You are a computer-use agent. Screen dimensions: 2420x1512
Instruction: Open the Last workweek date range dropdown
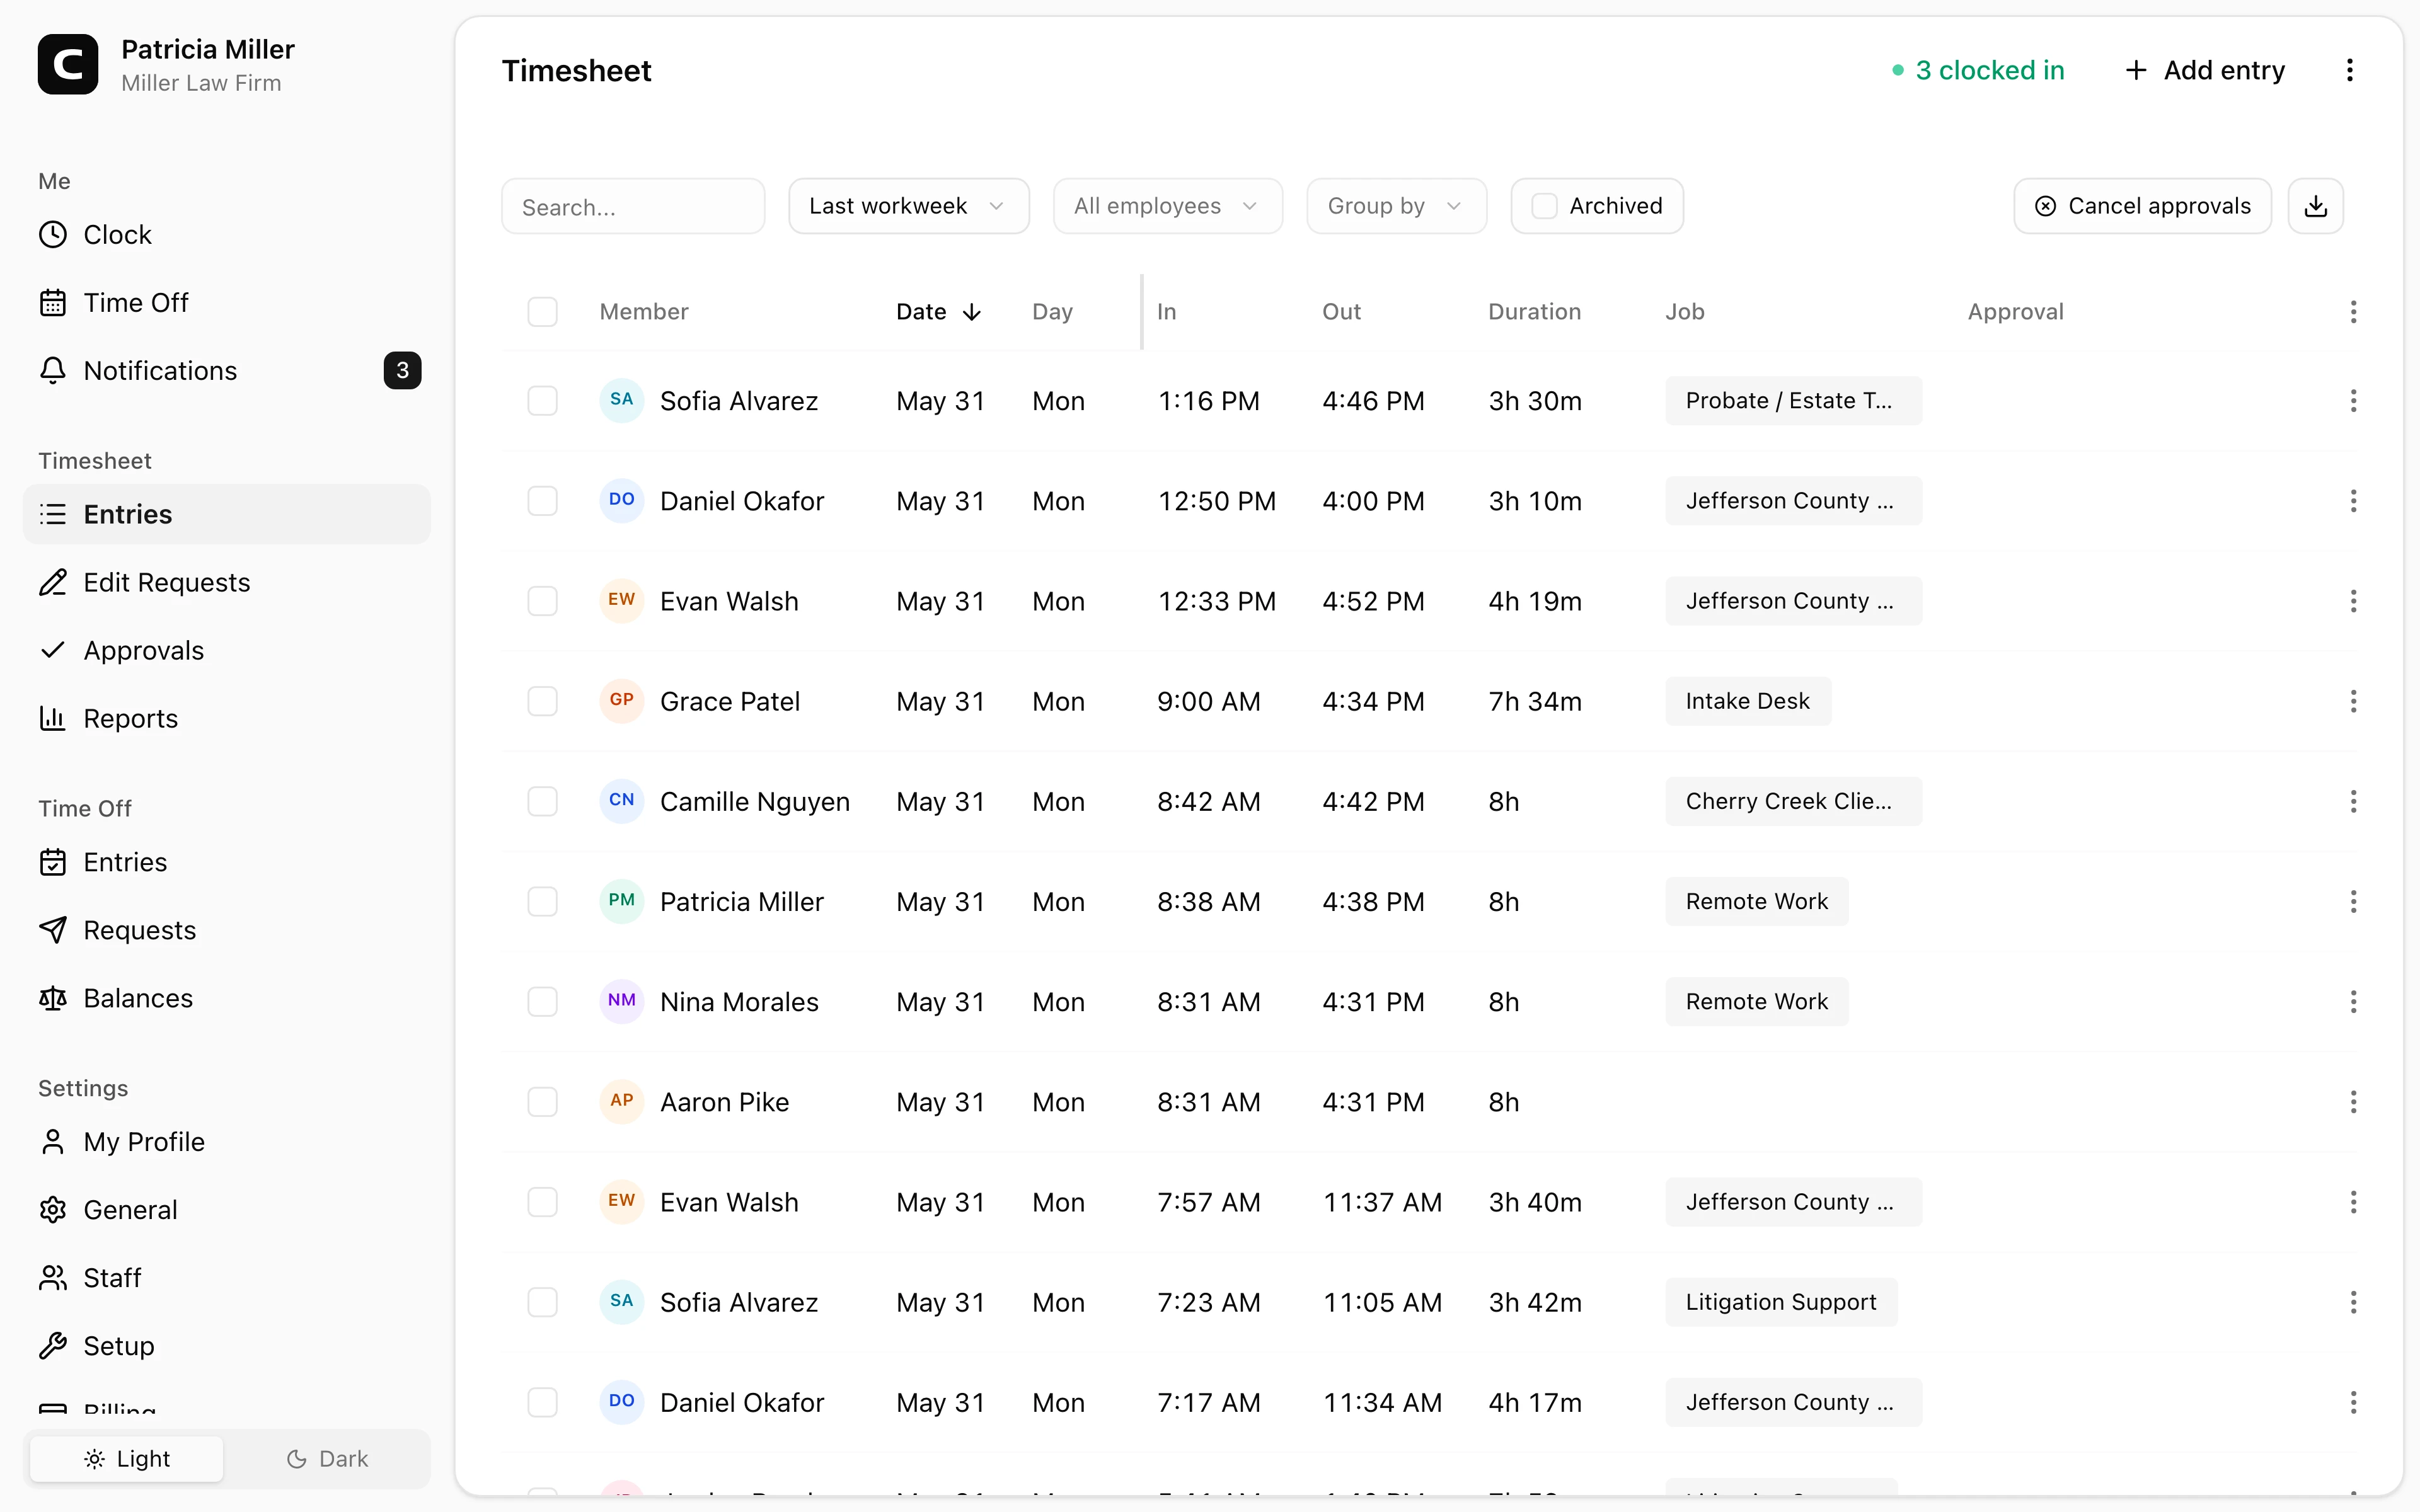(908, 206)
